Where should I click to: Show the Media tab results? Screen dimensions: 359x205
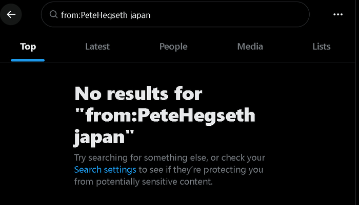click(250, 47)
